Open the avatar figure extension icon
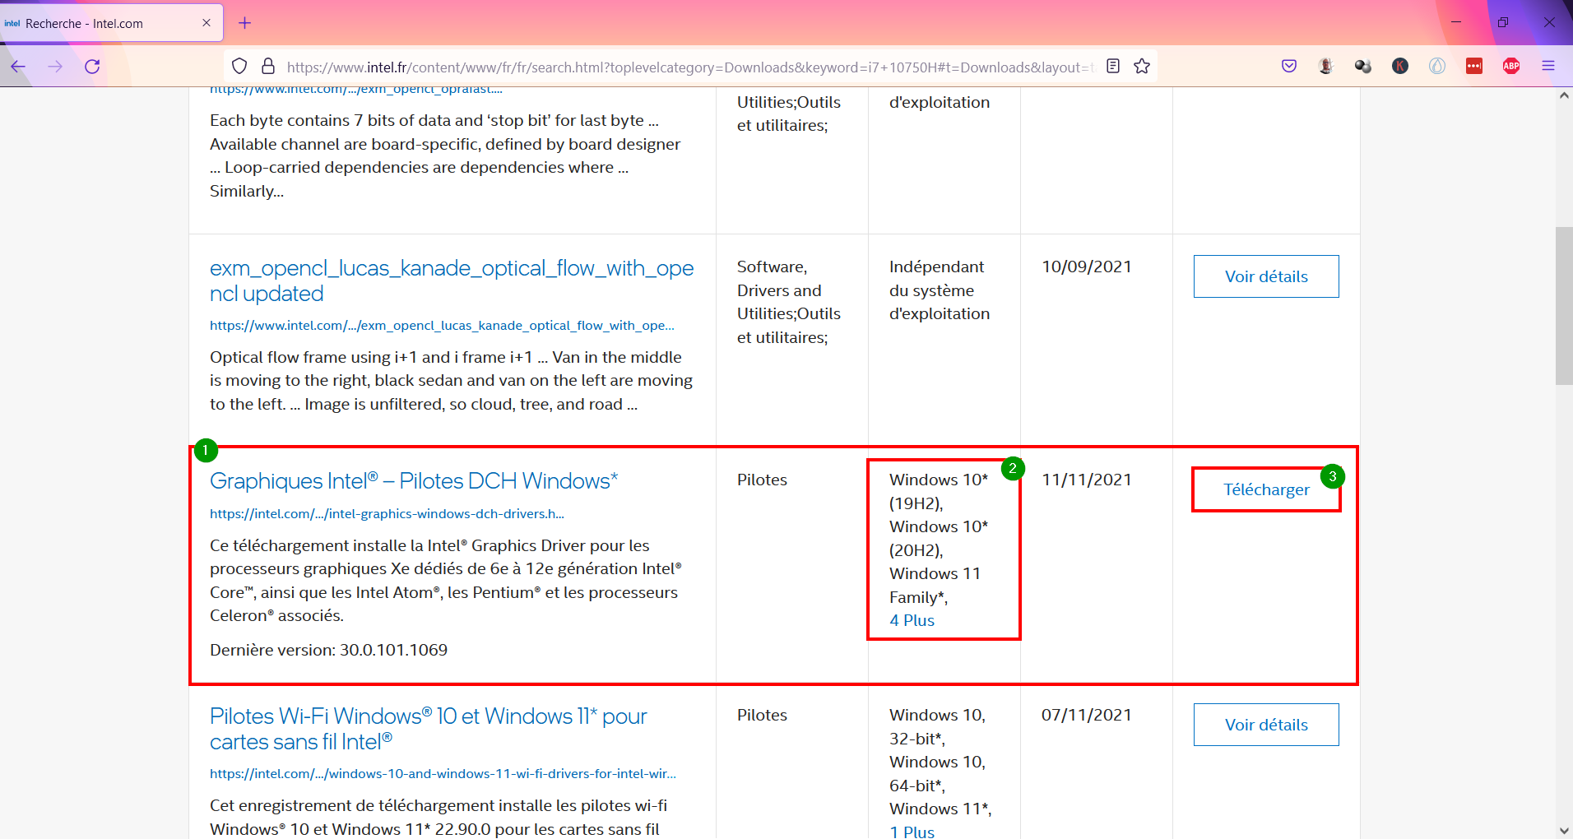Screen dimensions: 1573x839 (1326, 66)
